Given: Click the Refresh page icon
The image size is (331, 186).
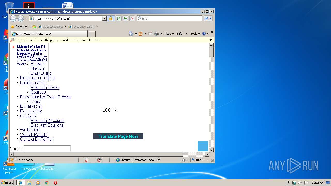Looking at the screenshot, I should click(x=125, y=18).
